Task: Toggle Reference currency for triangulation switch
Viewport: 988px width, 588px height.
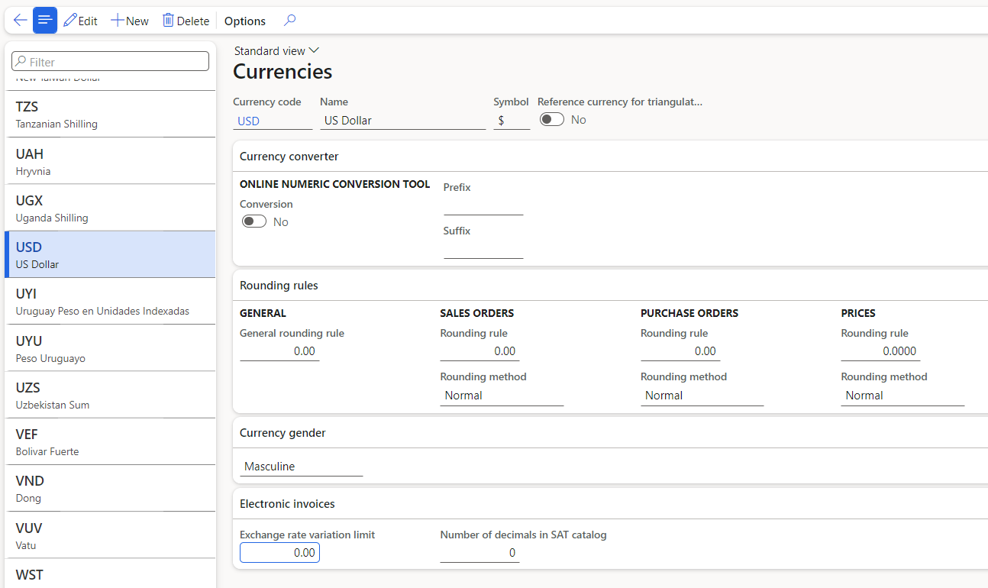Action: click(552, 119)
